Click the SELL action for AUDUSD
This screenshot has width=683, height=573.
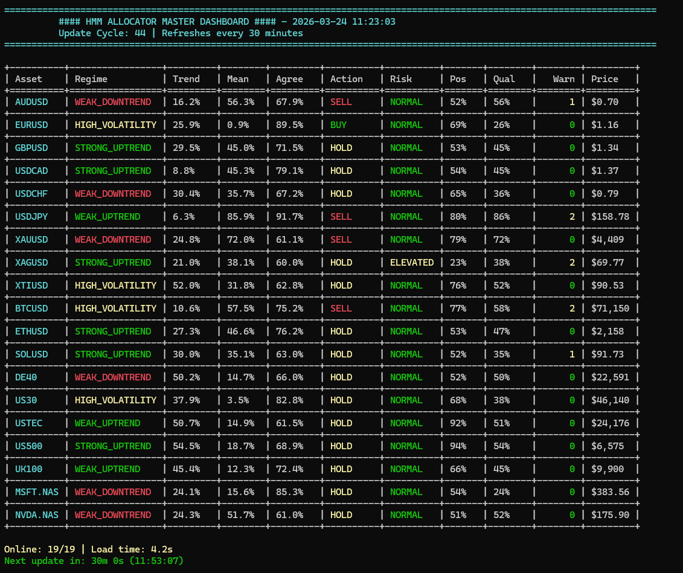pos(341,102)
